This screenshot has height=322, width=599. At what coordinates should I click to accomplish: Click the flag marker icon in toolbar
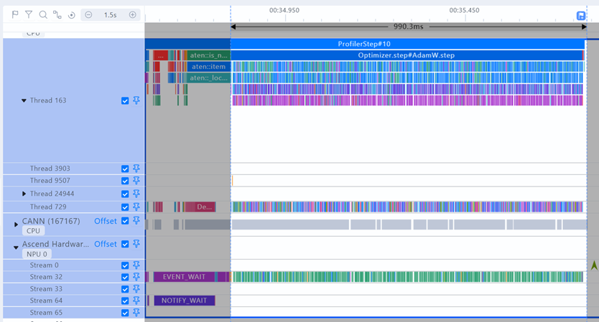[x=15, y=15]
